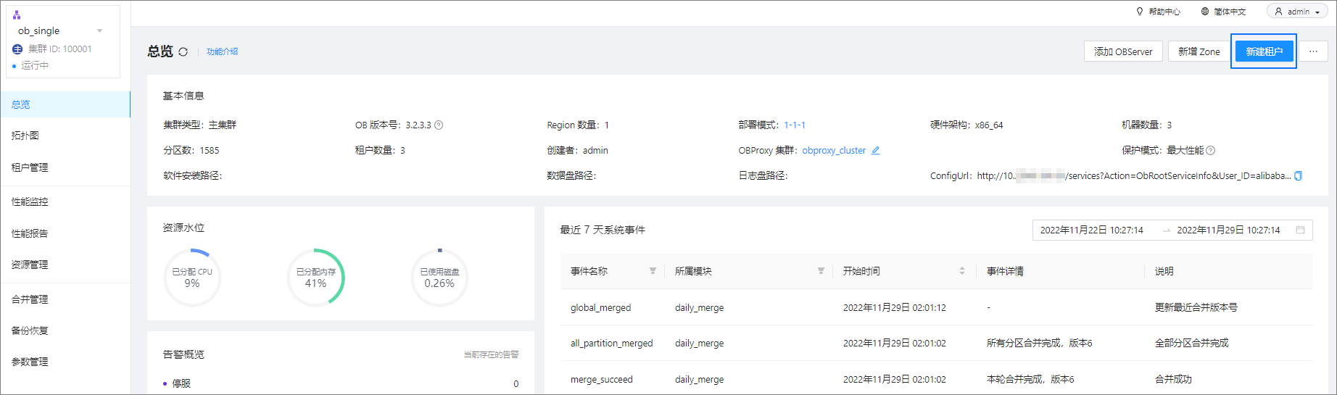
Task: Click the help icon beside 保护模式 最大性能
Action: tap(1210, 151)
